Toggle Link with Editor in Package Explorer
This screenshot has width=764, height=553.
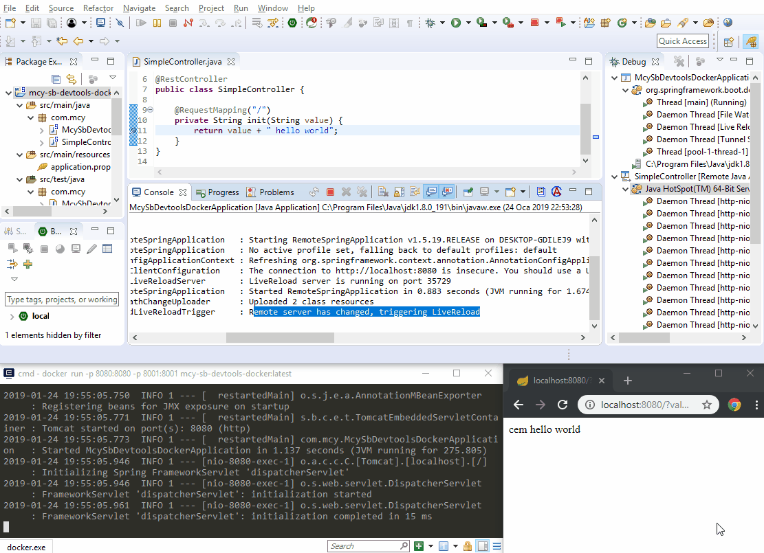click(71, 78)
